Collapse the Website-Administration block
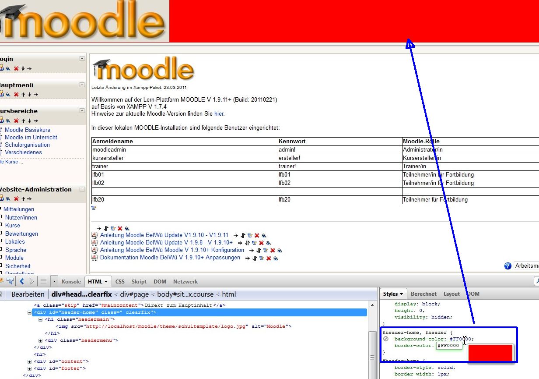Screen dimensions: 539x379 point(82,189)
